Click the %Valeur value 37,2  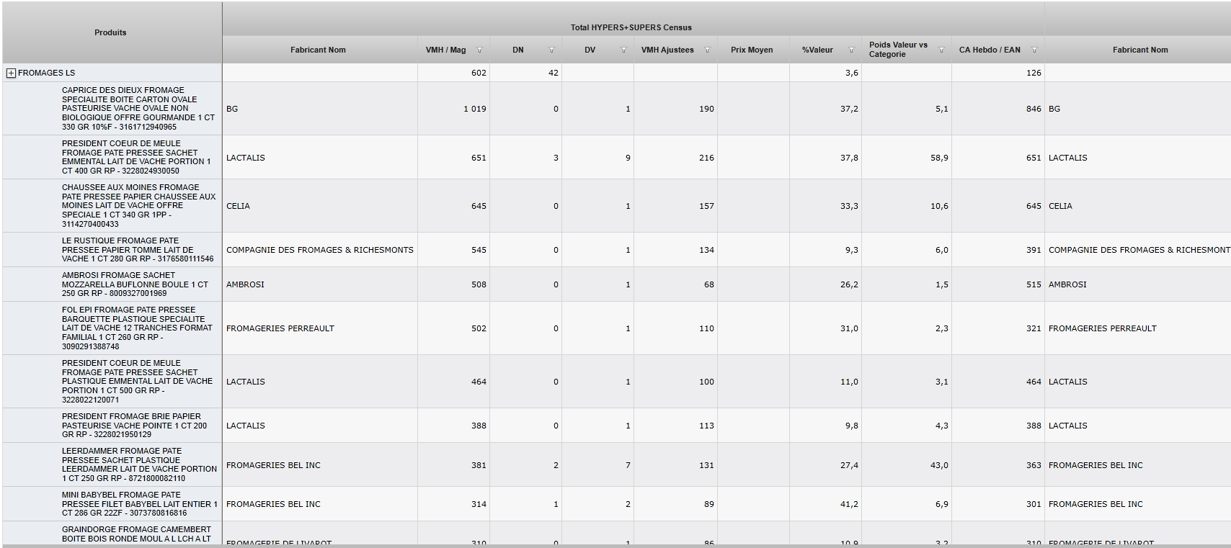[x=849, y=109]
